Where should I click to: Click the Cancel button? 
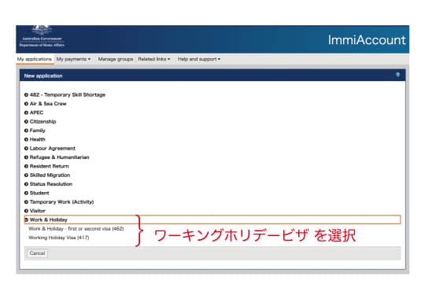pos(37,253)
